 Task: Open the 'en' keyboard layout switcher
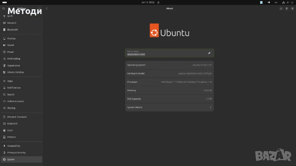(276, 2)
